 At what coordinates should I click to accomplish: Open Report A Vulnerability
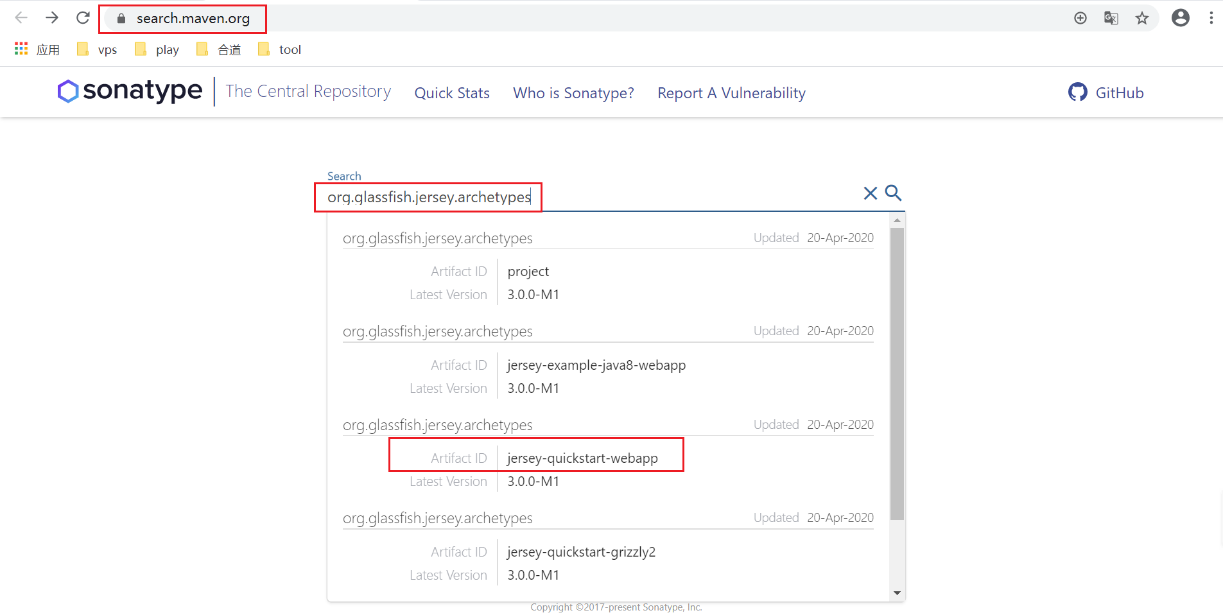tap(731, 93)
